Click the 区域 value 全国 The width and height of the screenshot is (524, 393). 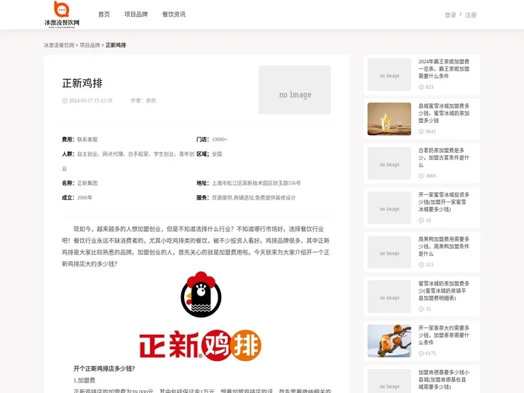pos(217,154)
